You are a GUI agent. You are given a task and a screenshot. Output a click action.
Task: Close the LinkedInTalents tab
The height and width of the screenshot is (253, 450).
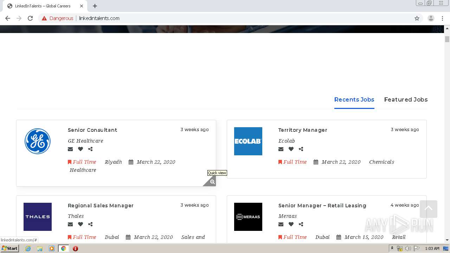[x=82, y=6]
